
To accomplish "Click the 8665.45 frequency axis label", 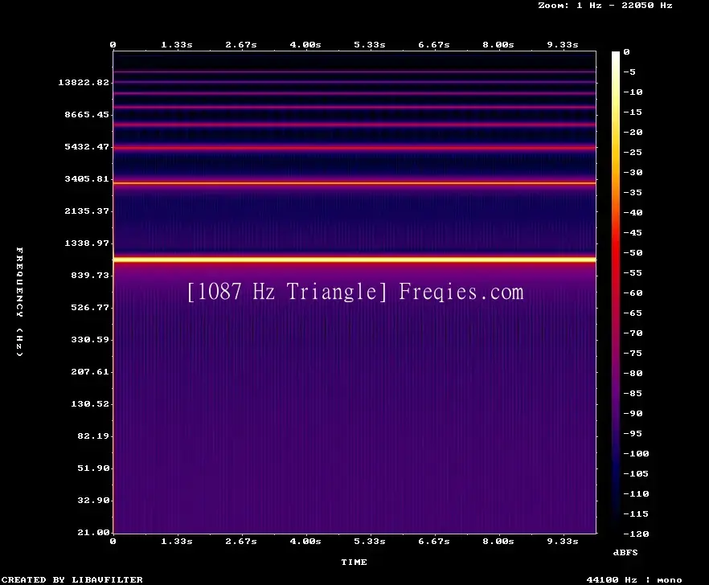I will [x=87, y=114].
